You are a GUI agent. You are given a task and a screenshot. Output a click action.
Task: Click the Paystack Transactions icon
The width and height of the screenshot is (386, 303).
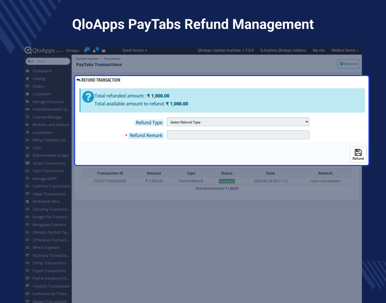[x=27, y=286]
